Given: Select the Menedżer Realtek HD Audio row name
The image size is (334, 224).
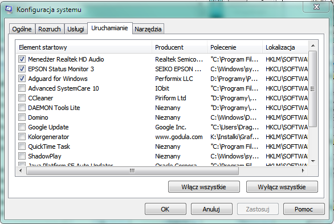Looking at the screenshot, I should click(x=66, y=59).
